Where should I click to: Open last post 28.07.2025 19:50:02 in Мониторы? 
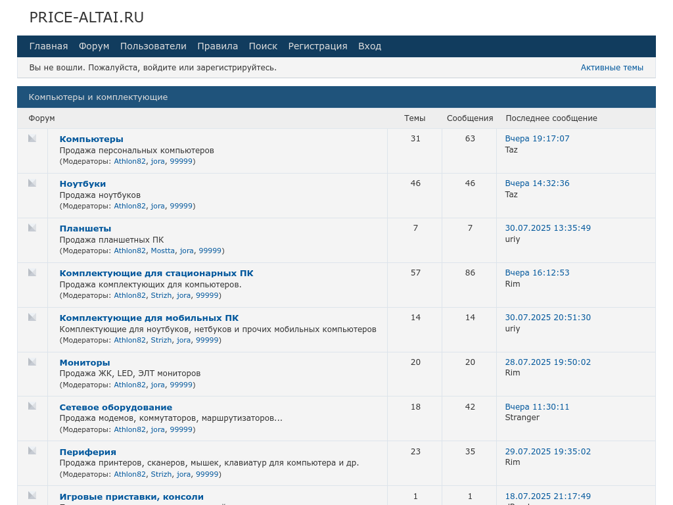[547, 362]
